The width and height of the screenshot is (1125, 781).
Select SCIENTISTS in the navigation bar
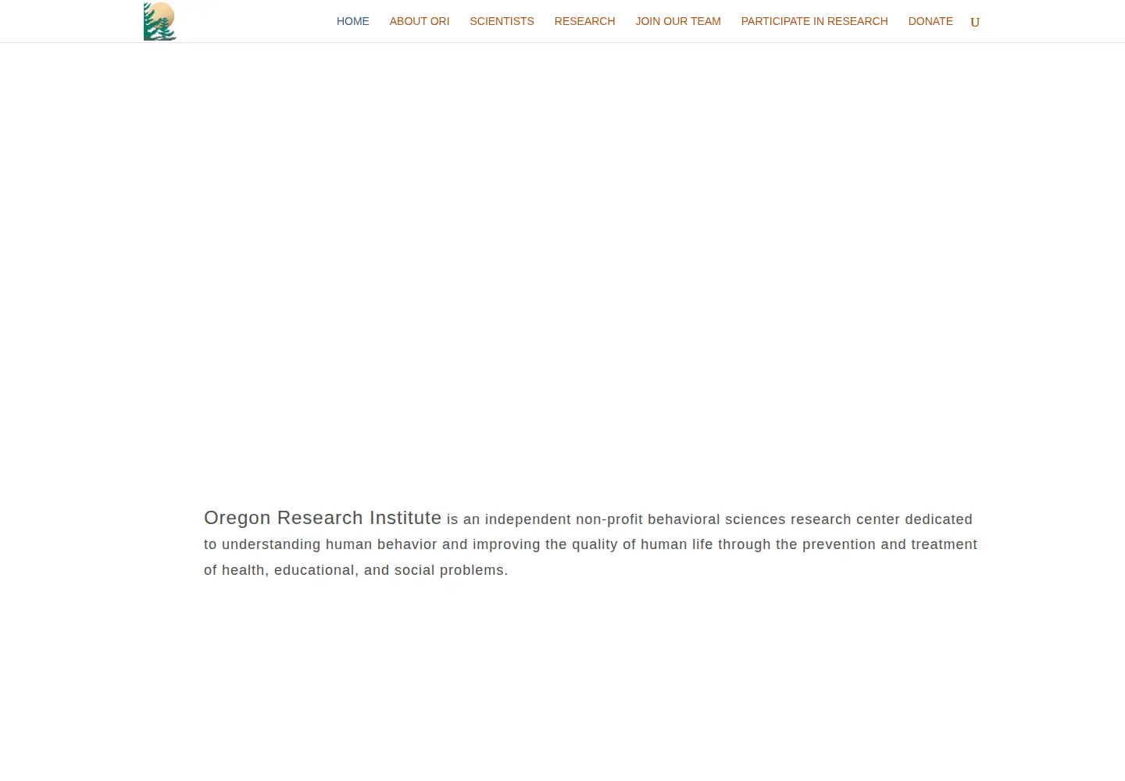[502, 21]
